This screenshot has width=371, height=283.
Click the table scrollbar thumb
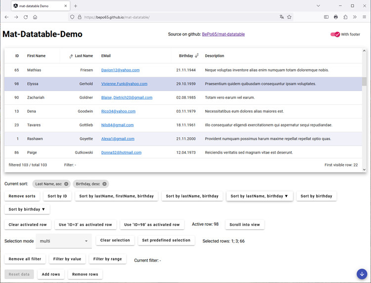[x=365, y=81]
